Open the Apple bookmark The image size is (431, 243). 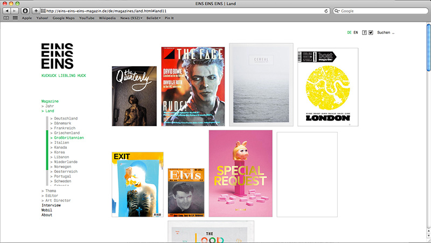point(26,18)
